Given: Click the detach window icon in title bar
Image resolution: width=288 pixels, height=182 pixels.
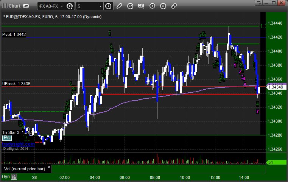Looking at the screenshot, I should pos(259,3).
